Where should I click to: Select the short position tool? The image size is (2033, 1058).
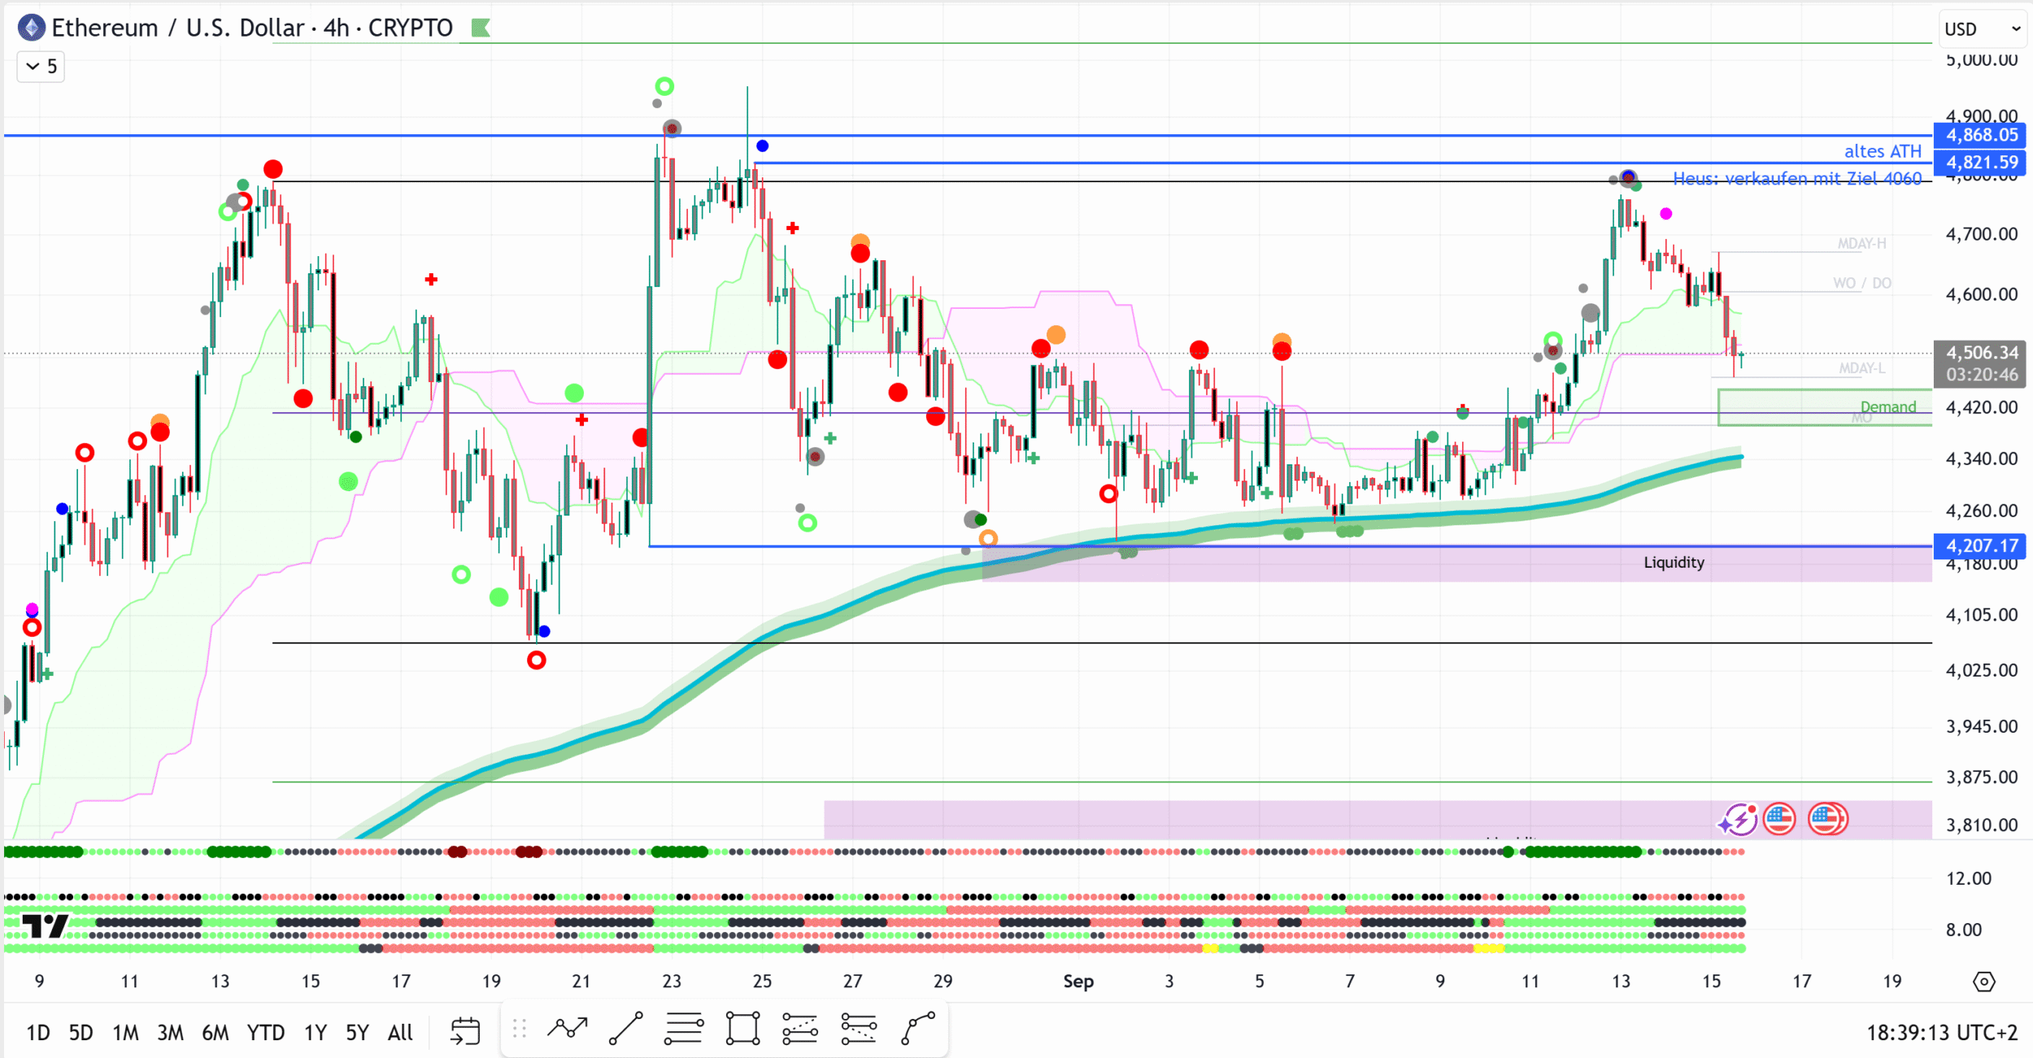pyautogui.click(x=859, y=1030)
